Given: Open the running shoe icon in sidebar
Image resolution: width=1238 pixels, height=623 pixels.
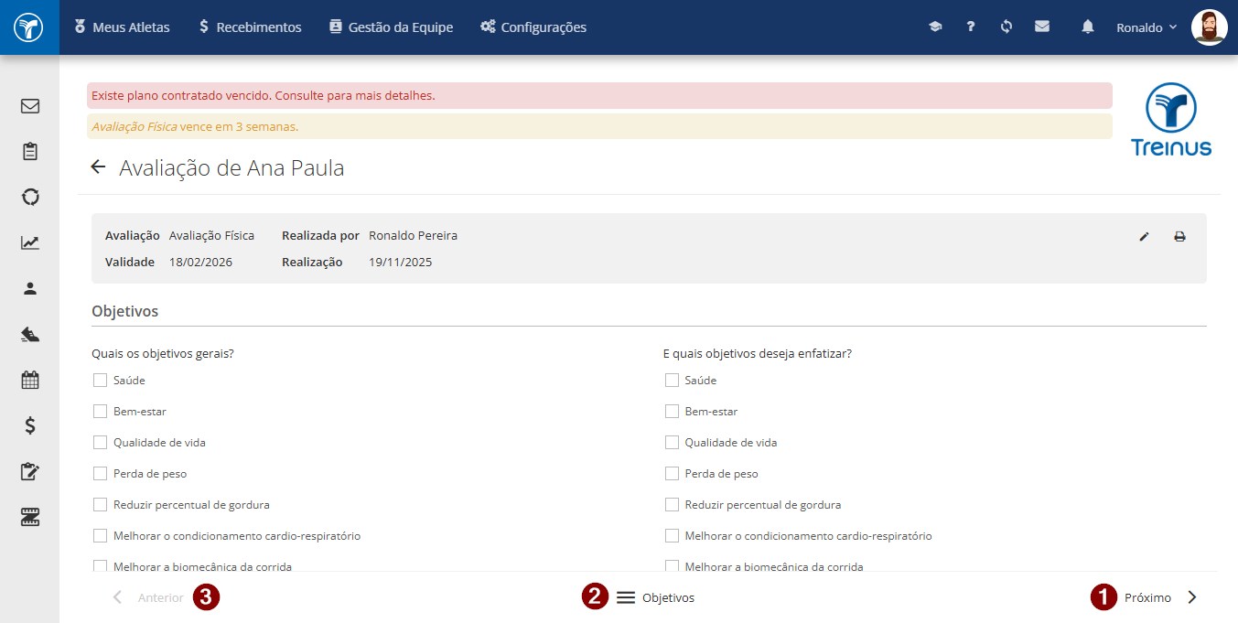Looking at the screenshot, I should pos(30,334).
